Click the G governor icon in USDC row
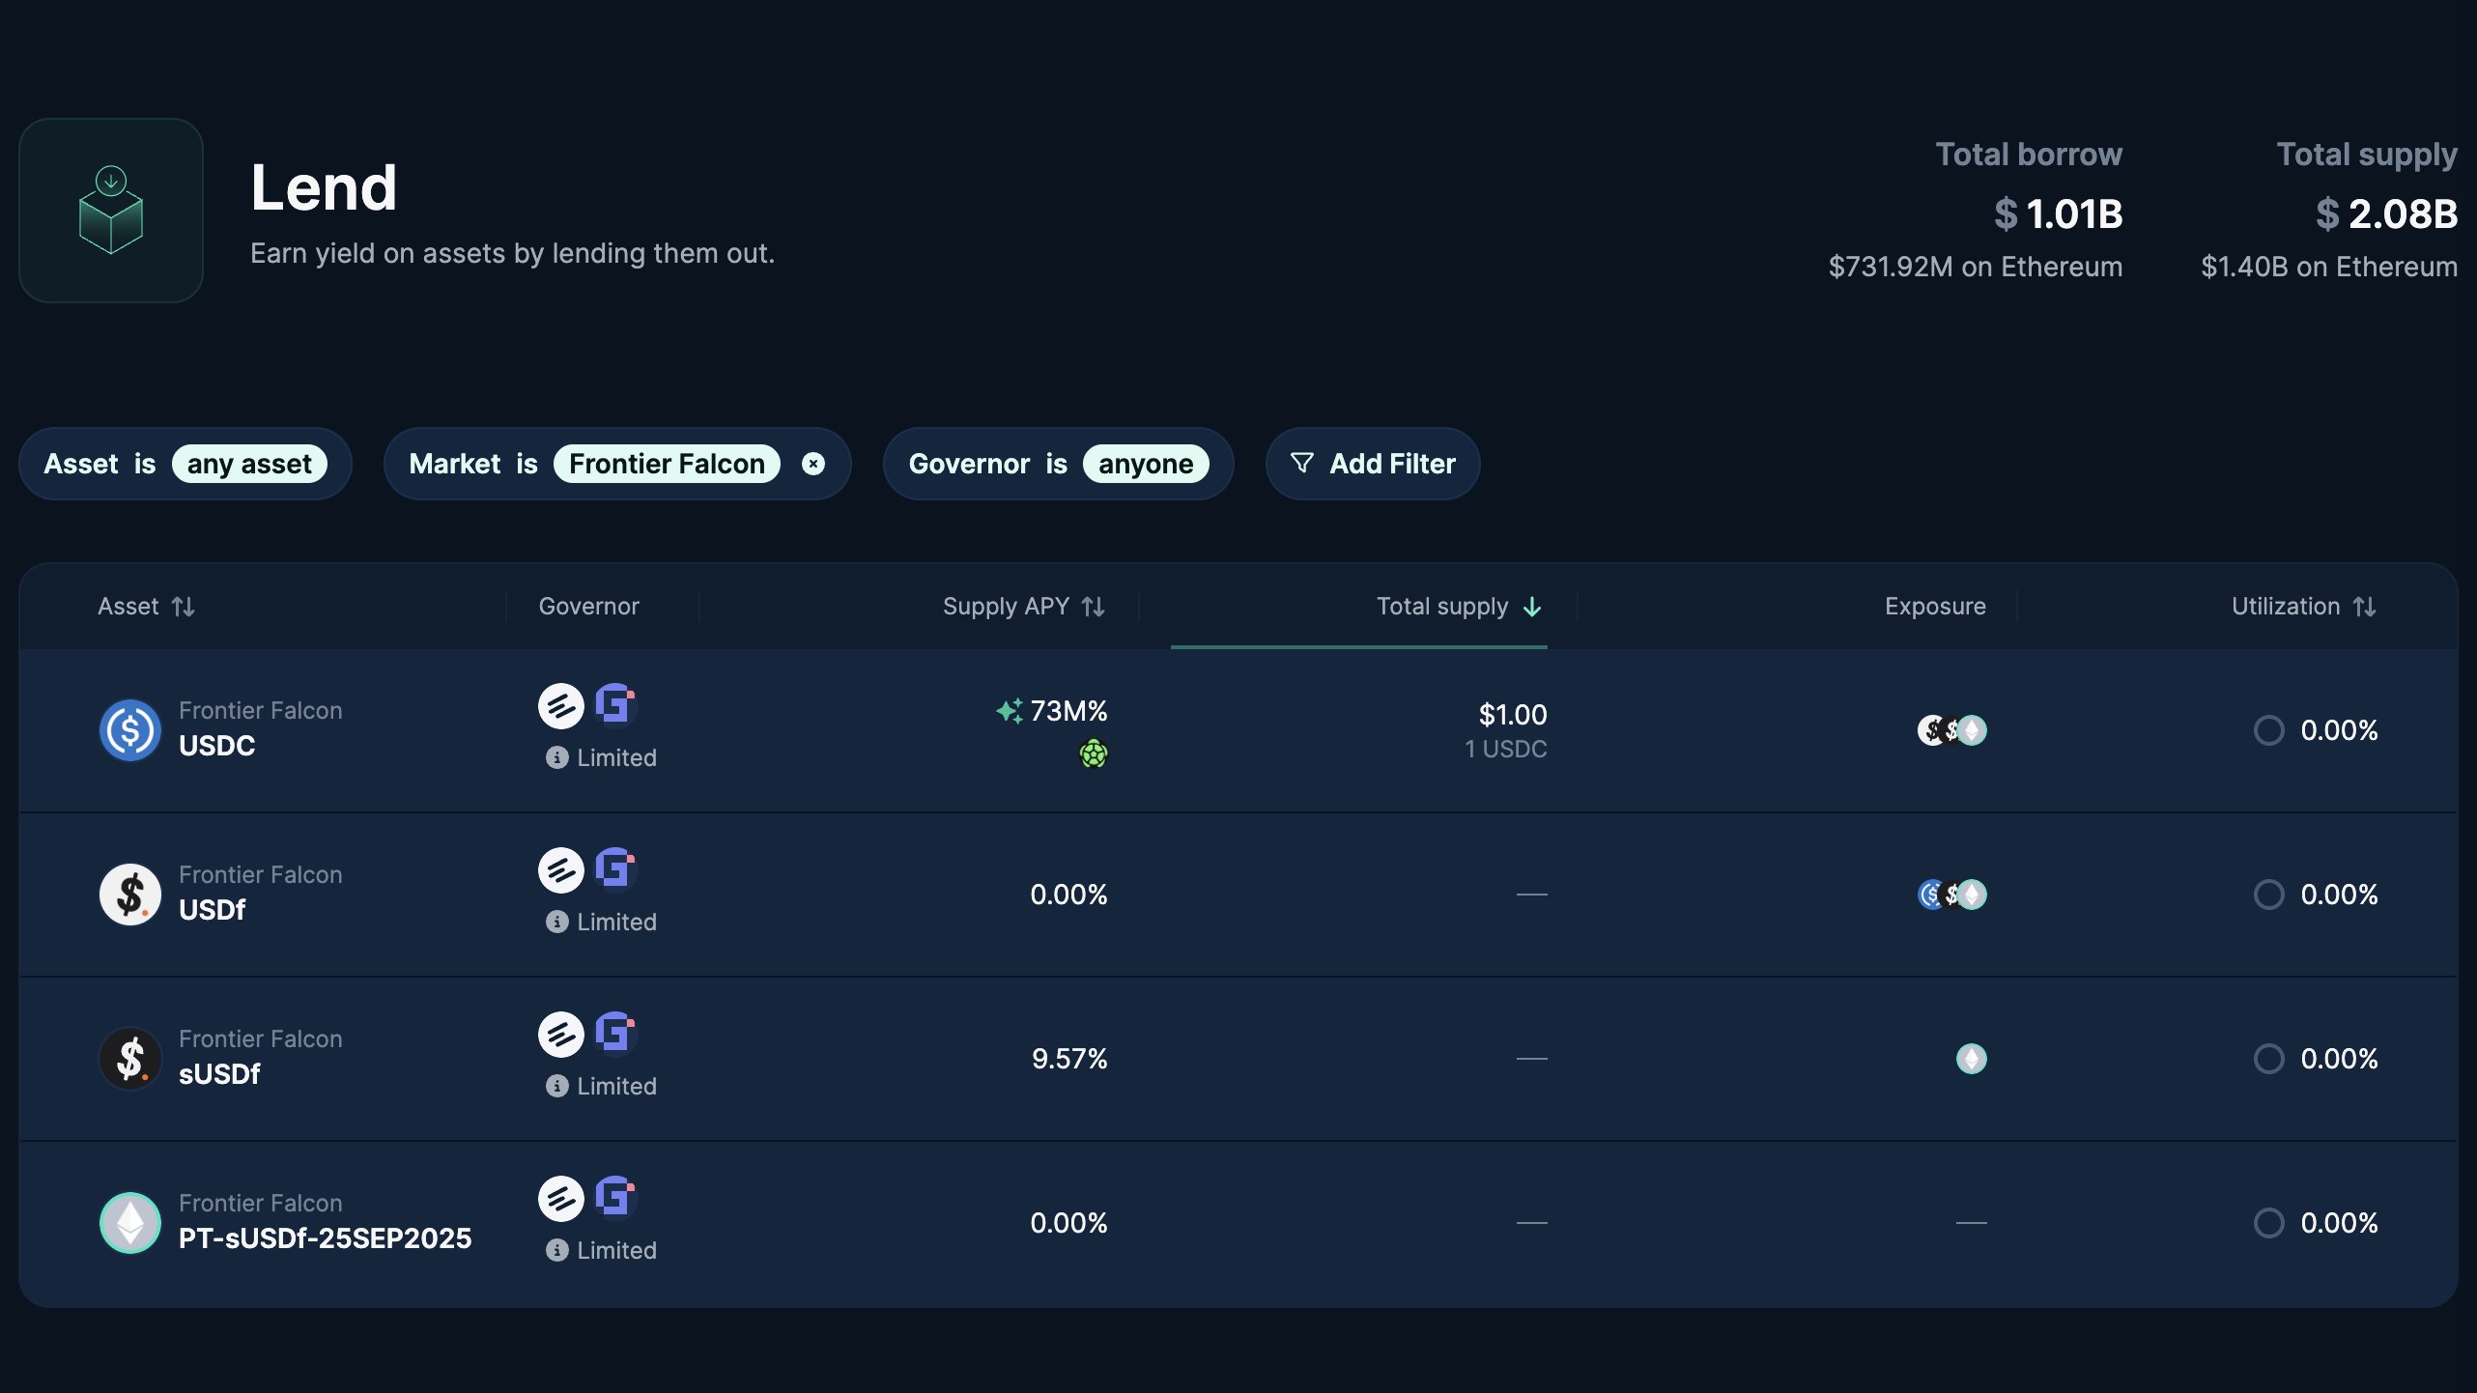 point(615,704)
